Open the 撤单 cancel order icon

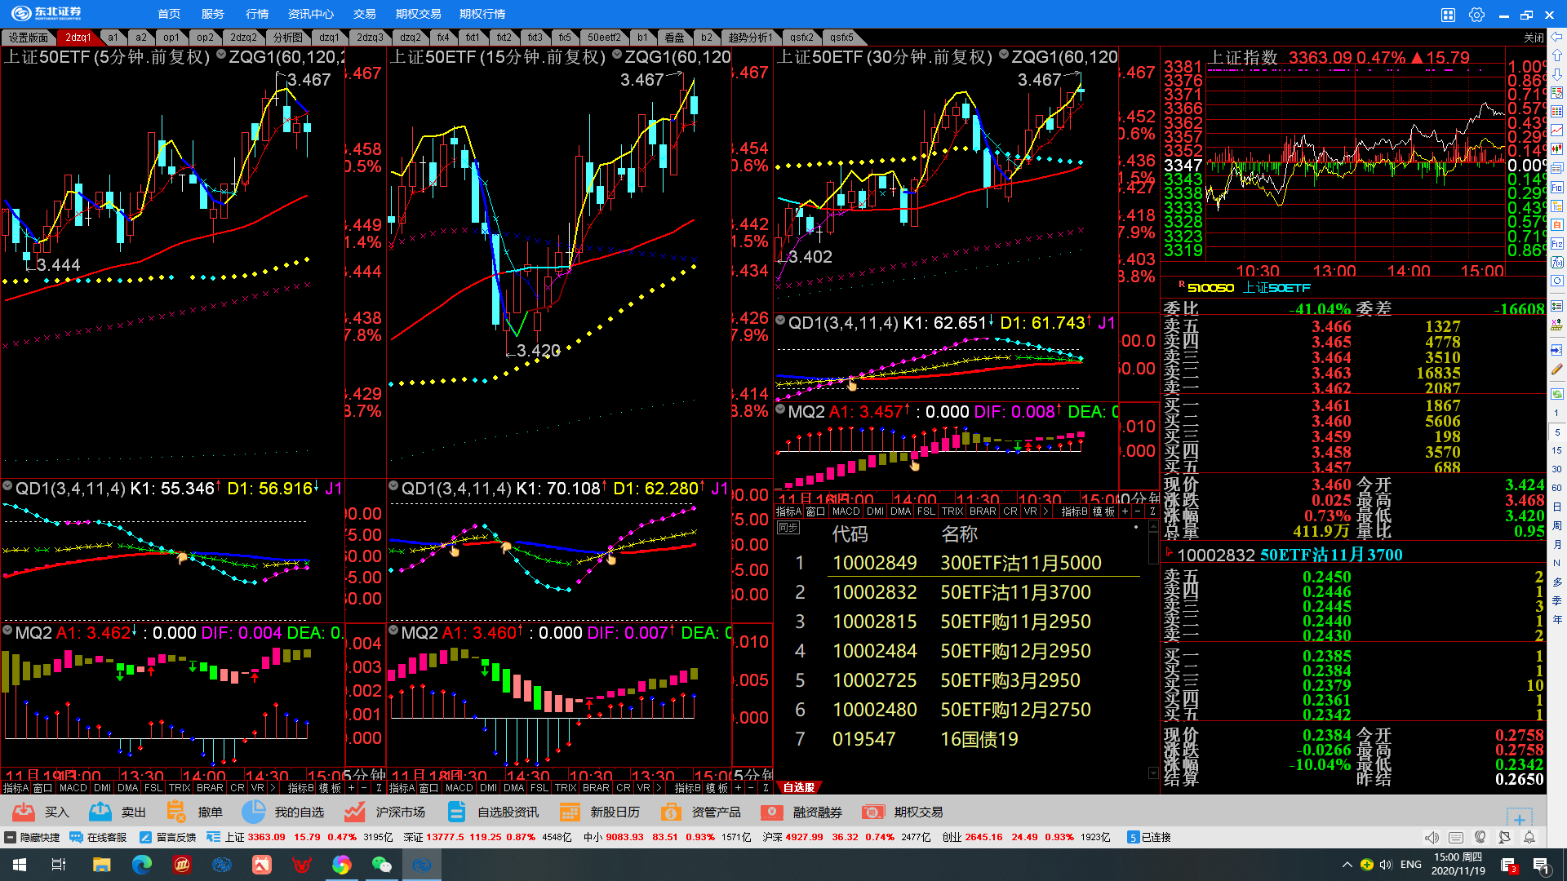(x=176, y=812)
